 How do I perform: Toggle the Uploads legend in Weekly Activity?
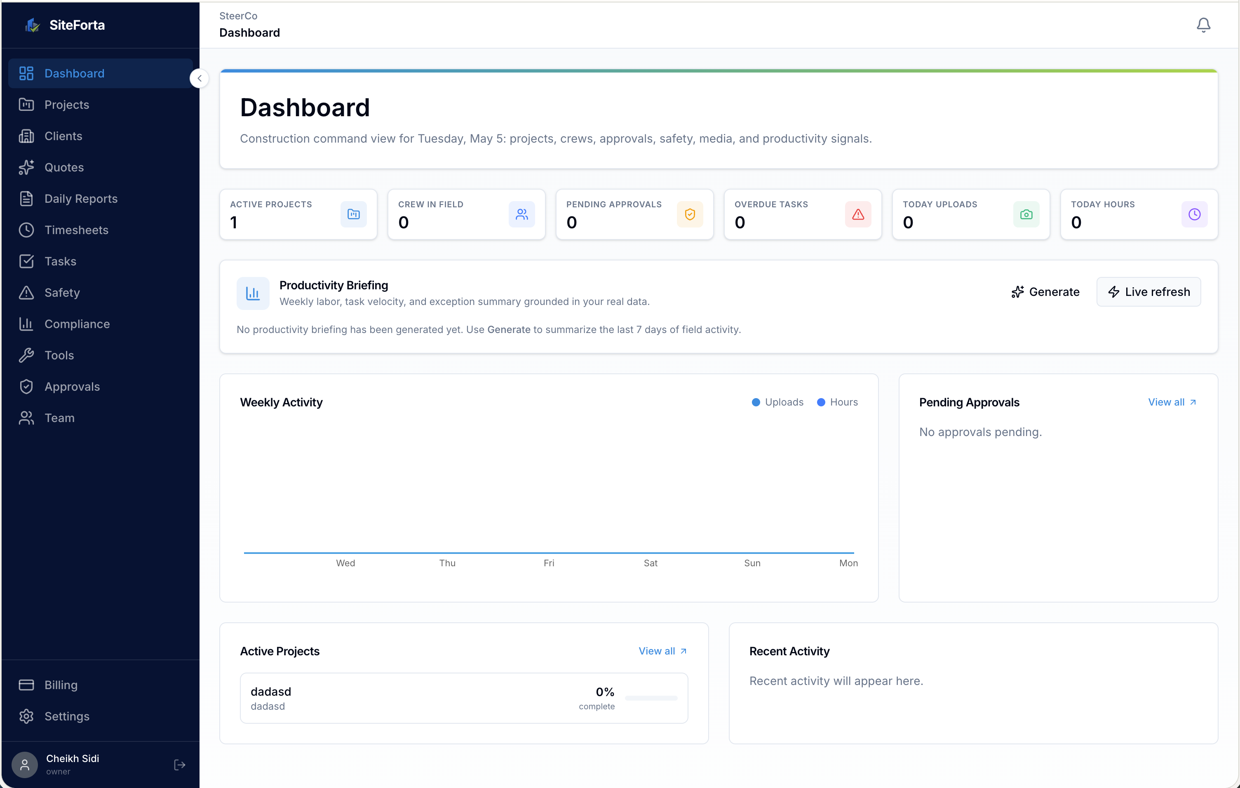click(777, 402)
